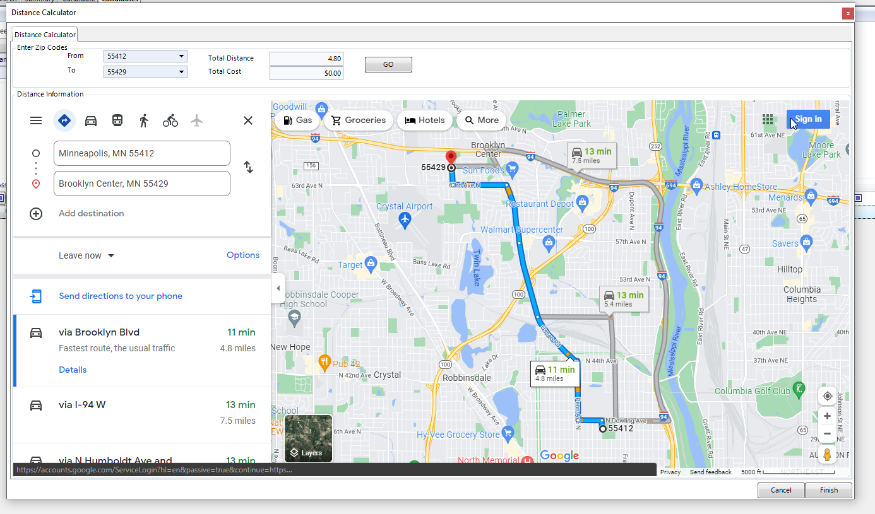
Task: Click the Privacy link on map
Action: click(670, 472)
